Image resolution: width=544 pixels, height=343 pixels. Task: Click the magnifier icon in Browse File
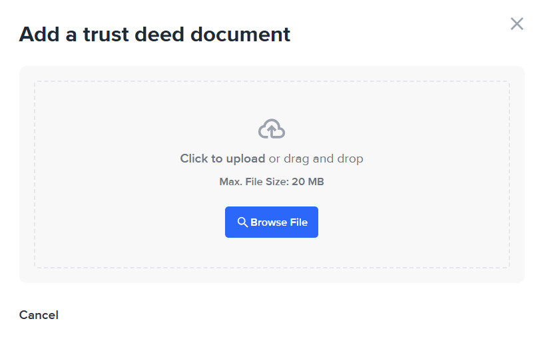[x=242, y=222]
